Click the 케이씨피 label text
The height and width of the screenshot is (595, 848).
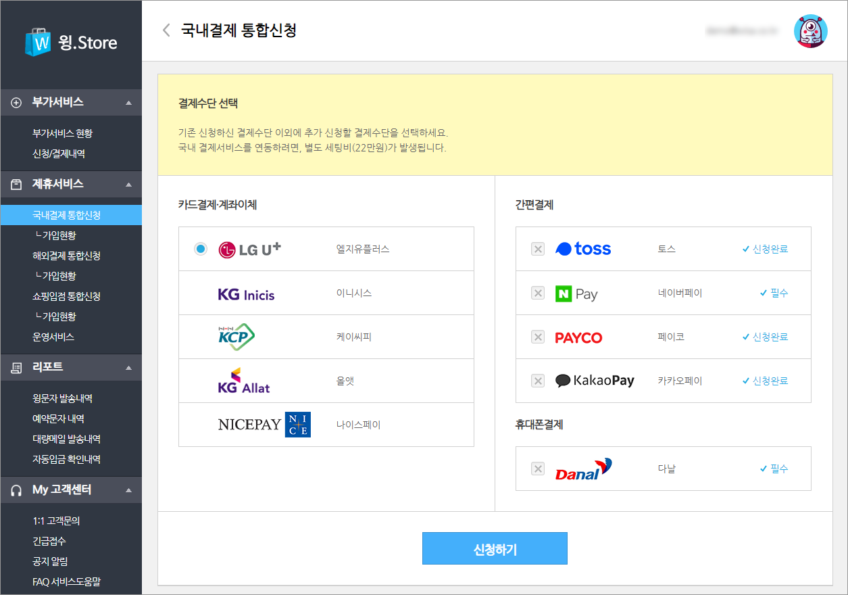[354, 337]
